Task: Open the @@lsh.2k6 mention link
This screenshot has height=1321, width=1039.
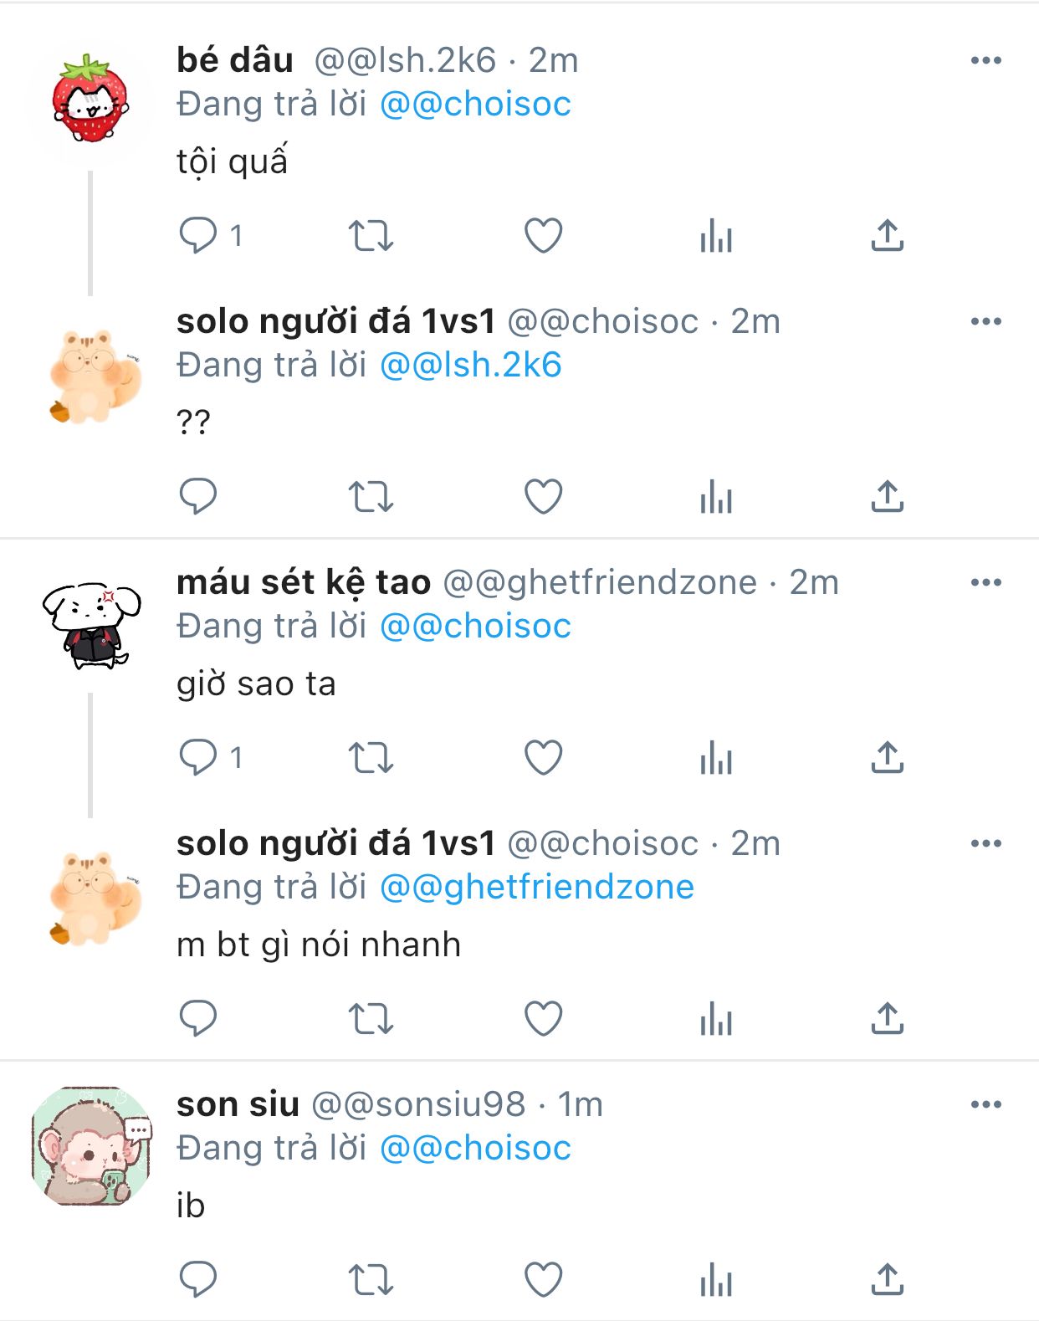Action: pos(471,365)
